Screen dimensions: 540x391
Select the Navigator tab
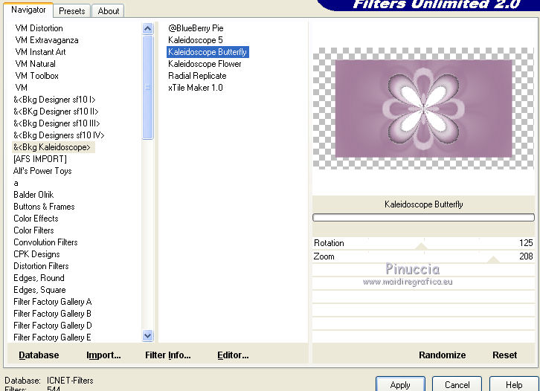point(28,10)
